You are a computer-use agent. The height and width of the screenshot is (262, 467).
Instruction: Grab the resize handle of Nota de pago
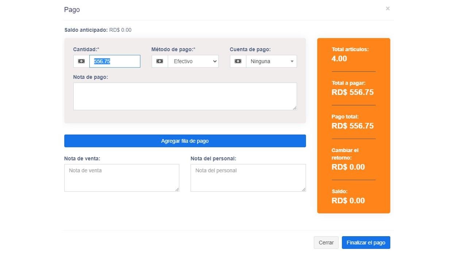tap(294, 108)
